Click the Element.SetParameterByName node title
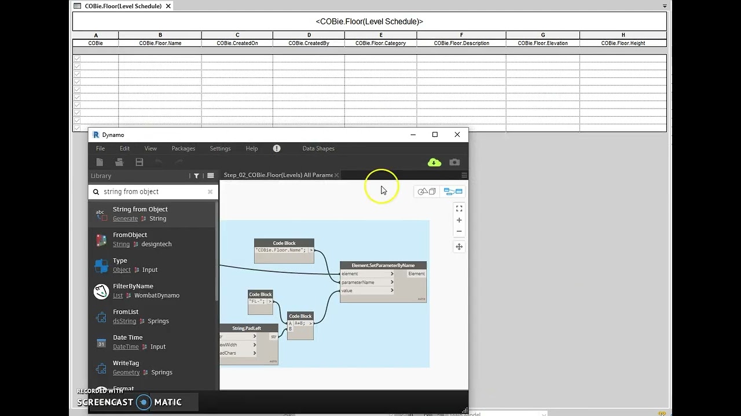The width and height of the screenshot is (741, 416). pos(383,265)
